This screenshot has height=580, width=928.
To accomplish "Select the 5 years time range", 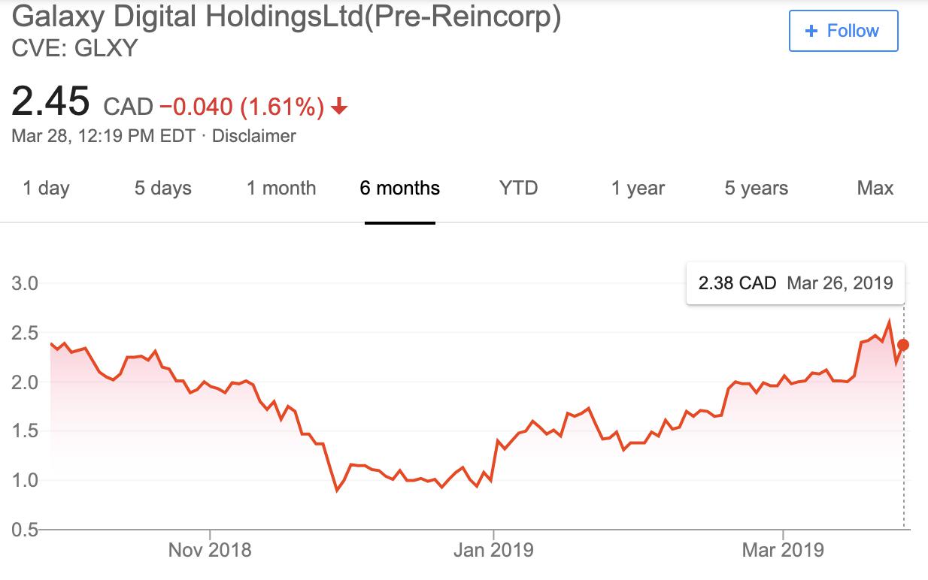I will point(754,189).
